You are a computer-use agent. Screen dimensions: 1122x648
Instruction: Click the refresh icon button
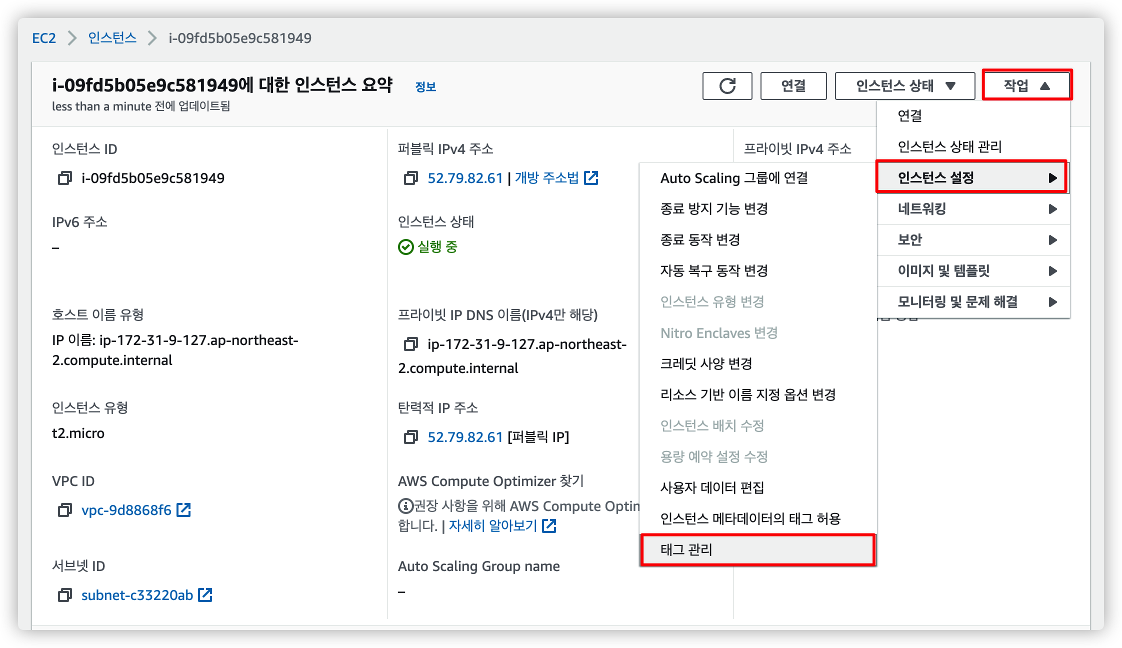(727, 86)
